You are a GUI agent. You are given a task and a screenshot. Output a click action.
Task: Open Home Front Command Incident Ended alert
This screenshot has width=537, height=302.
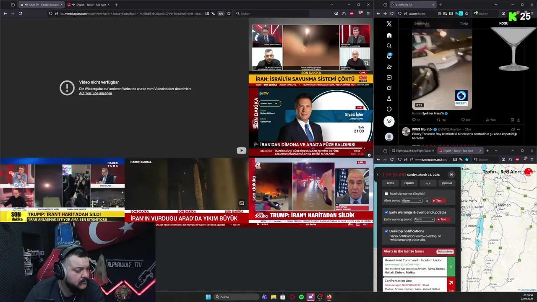tap(419, 266)
